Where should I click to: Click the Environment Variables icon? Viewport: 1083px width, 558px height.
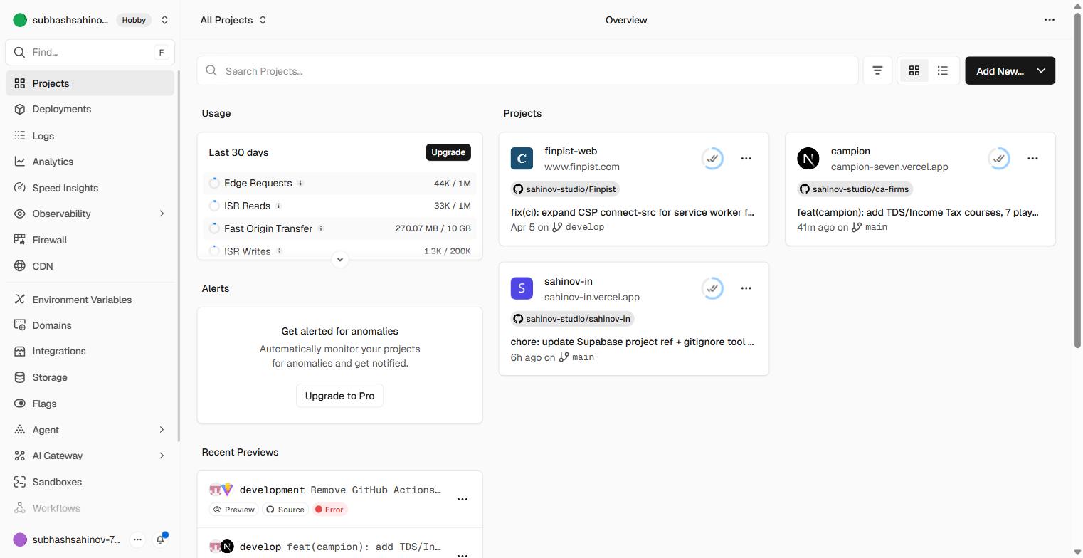click(x=20, y=300)
